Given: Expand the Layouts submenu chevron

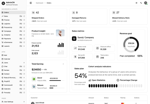Looking at the screenshot, I should click(24, 46).
